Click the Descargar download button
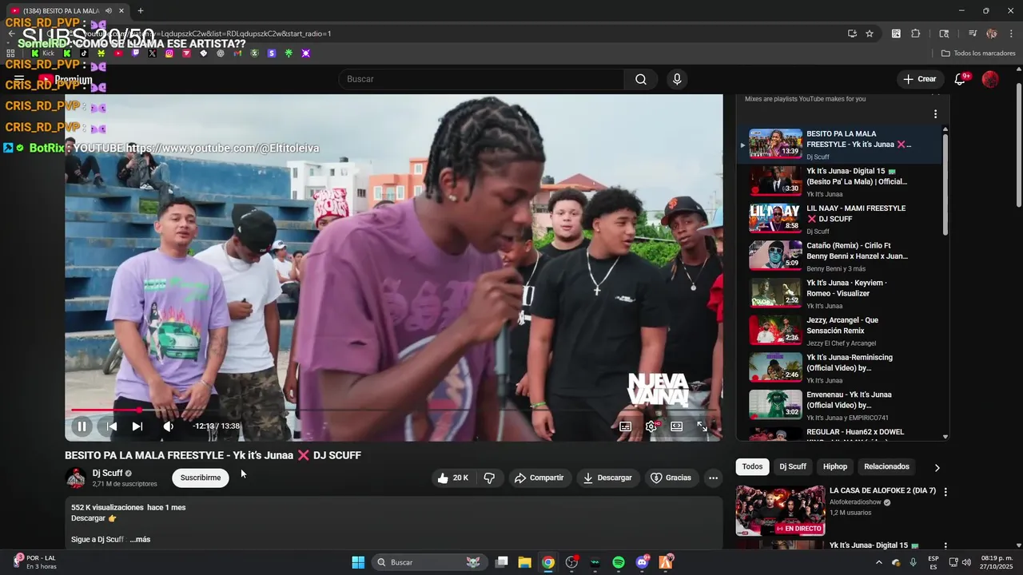Image resolution: width=1023 pixels, height=575 pixels. point(607,478)
